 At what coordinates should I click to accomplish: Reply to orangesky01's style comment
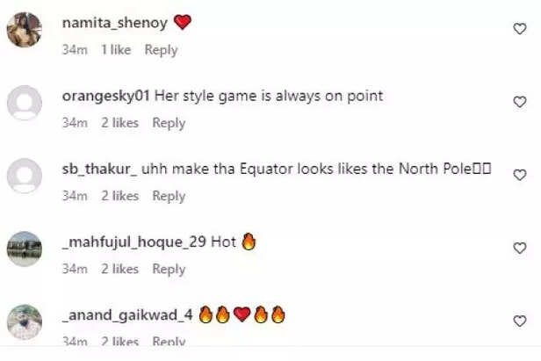point(169,124)
